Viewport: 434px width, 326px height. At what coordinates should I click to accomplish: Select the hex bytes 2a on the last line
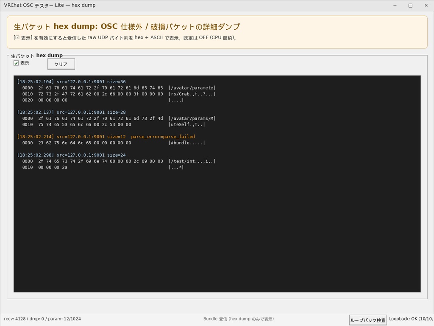65,167
